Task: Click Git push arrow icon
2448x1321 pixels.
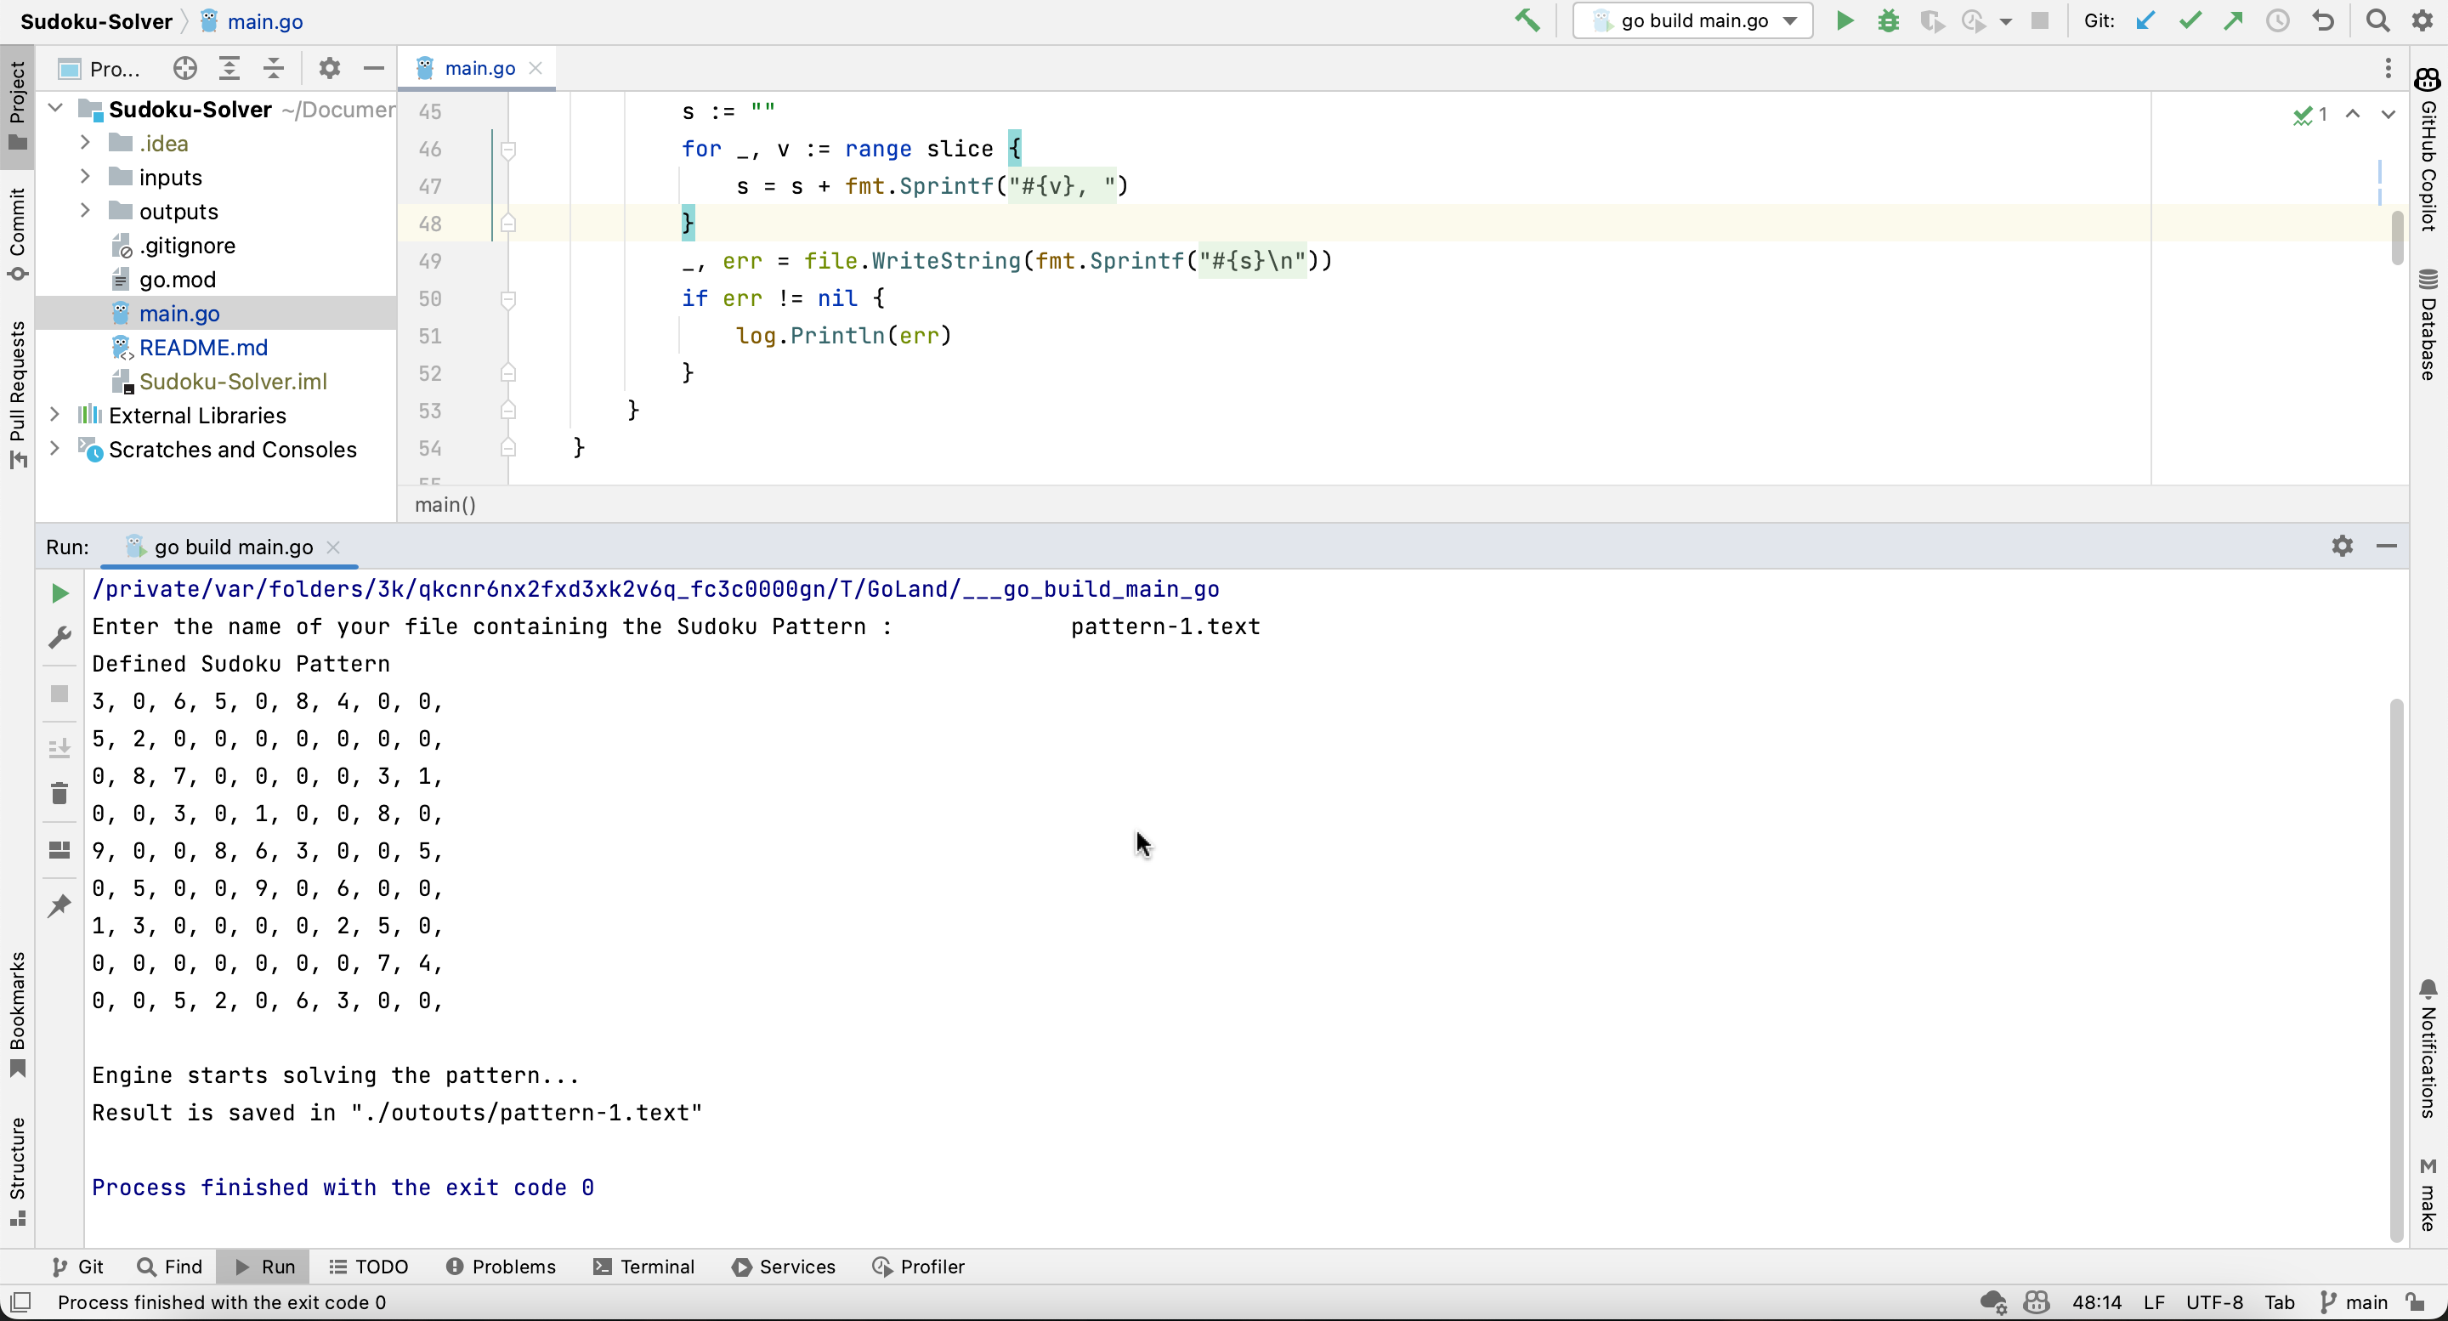Action: point(2233,21)
